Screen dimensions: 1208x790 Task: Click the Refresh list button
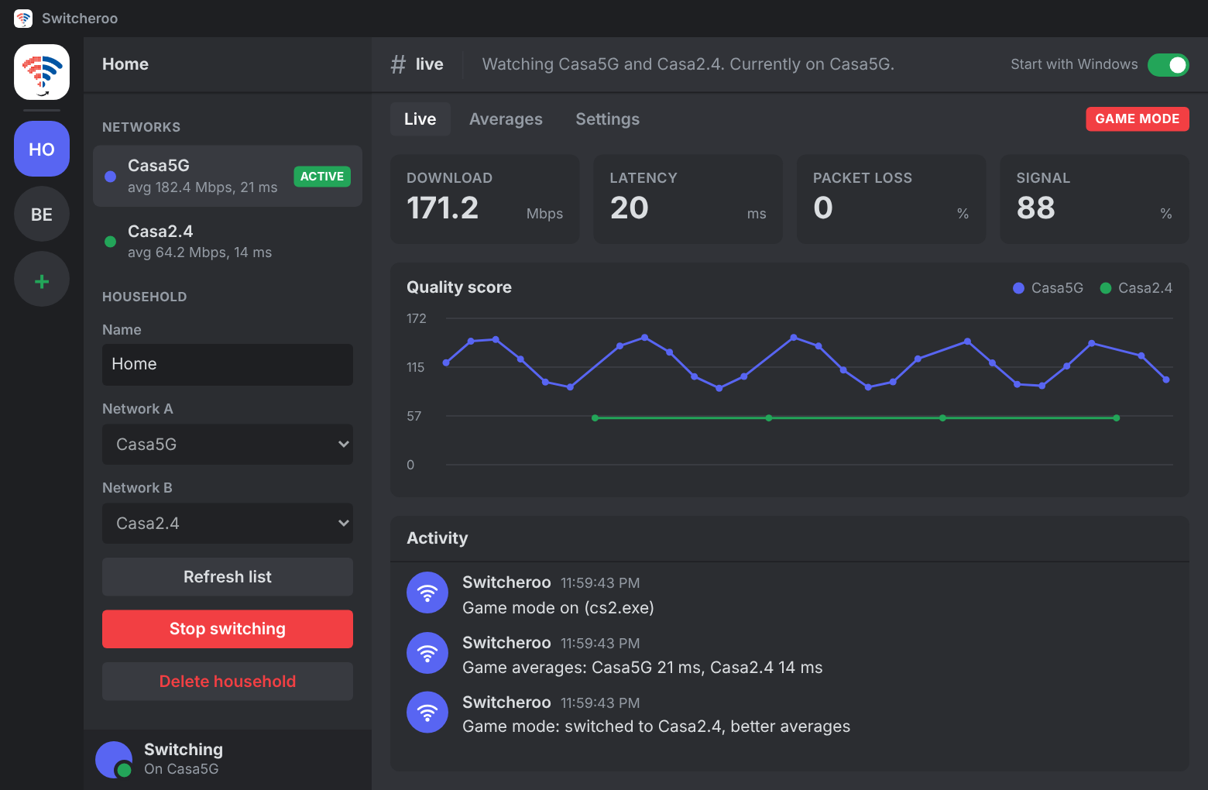228,577
